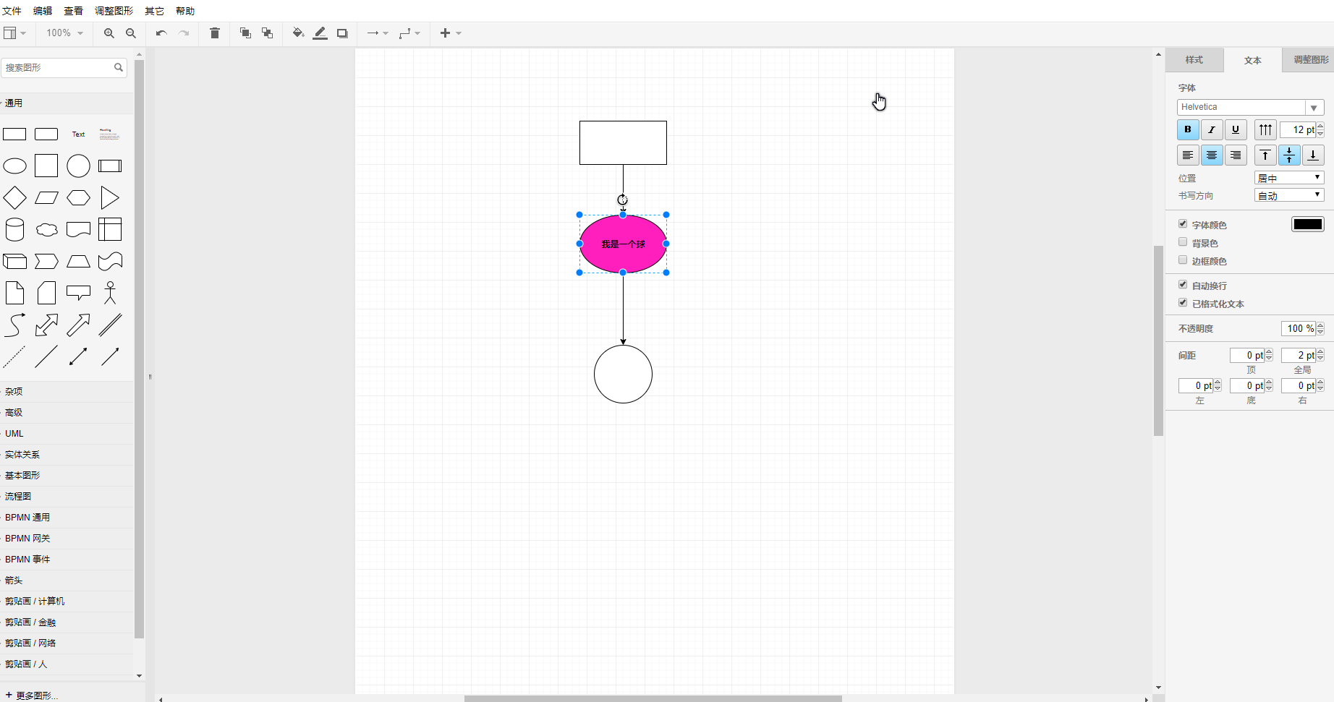Uncheck the 字体颜色 checkbox
1334x702 pixels.
1183,224
